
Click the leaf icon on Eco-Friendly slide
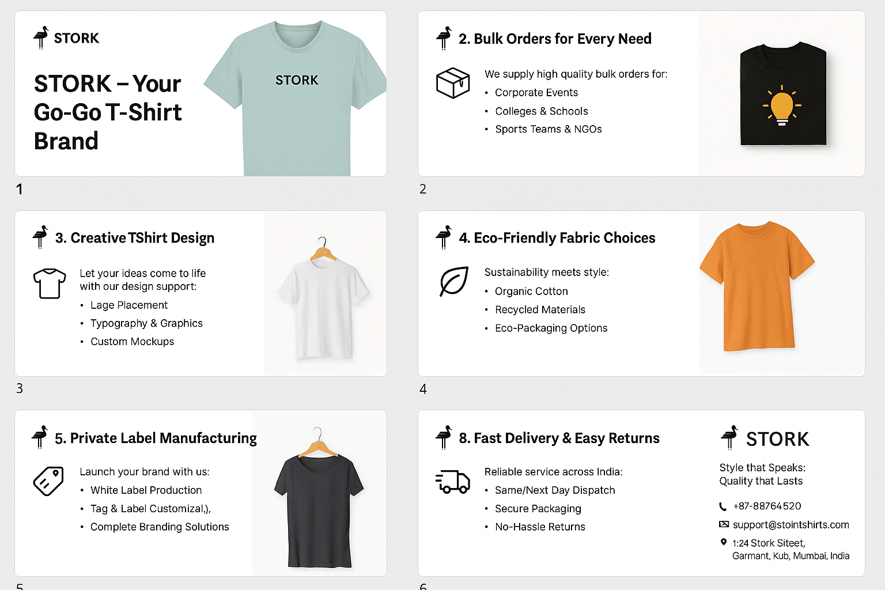click(x=454, y=281)
